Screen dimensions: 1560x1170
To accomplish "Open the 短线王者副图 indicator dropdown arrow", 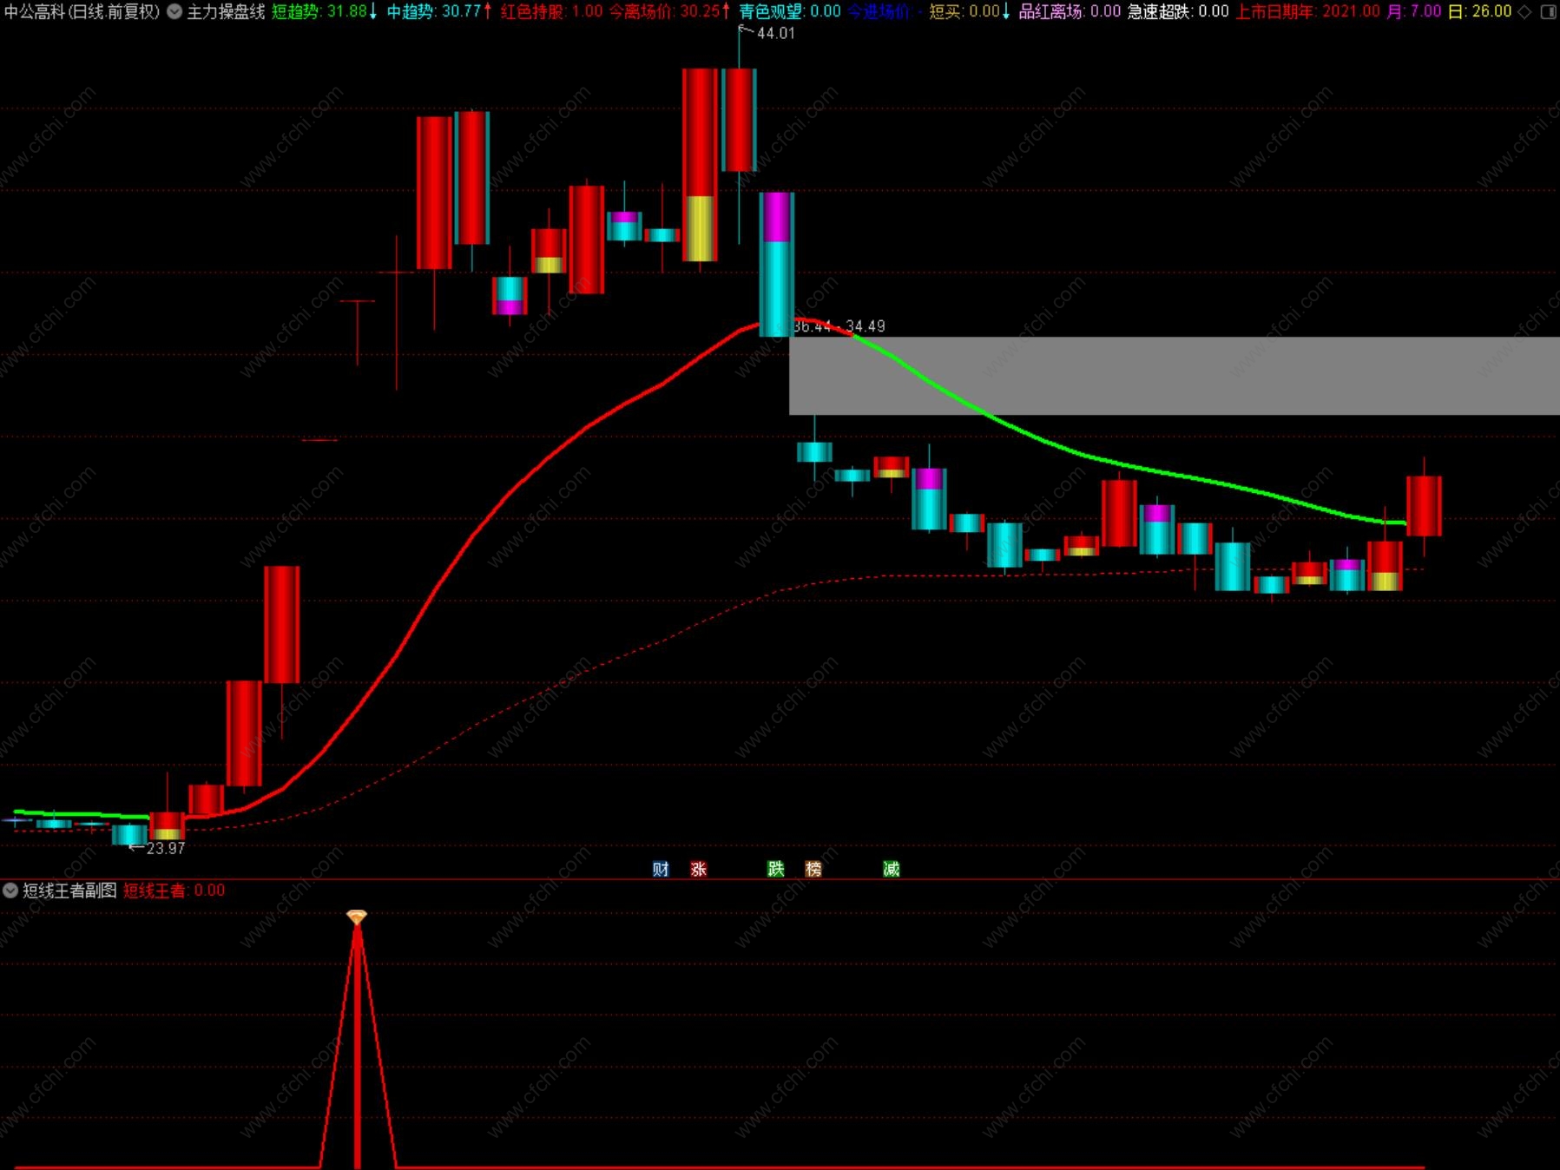I will point(10,891).
